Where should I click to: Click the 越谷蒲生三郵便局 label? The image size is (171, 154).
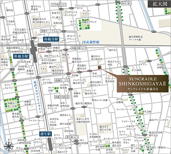(x=156, y=147)
